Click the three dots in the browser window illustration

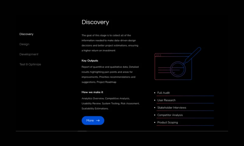pos(158,55)
